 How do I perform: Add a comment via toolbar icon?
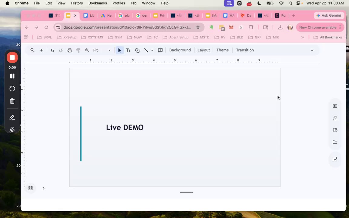[x=160, y=50]
